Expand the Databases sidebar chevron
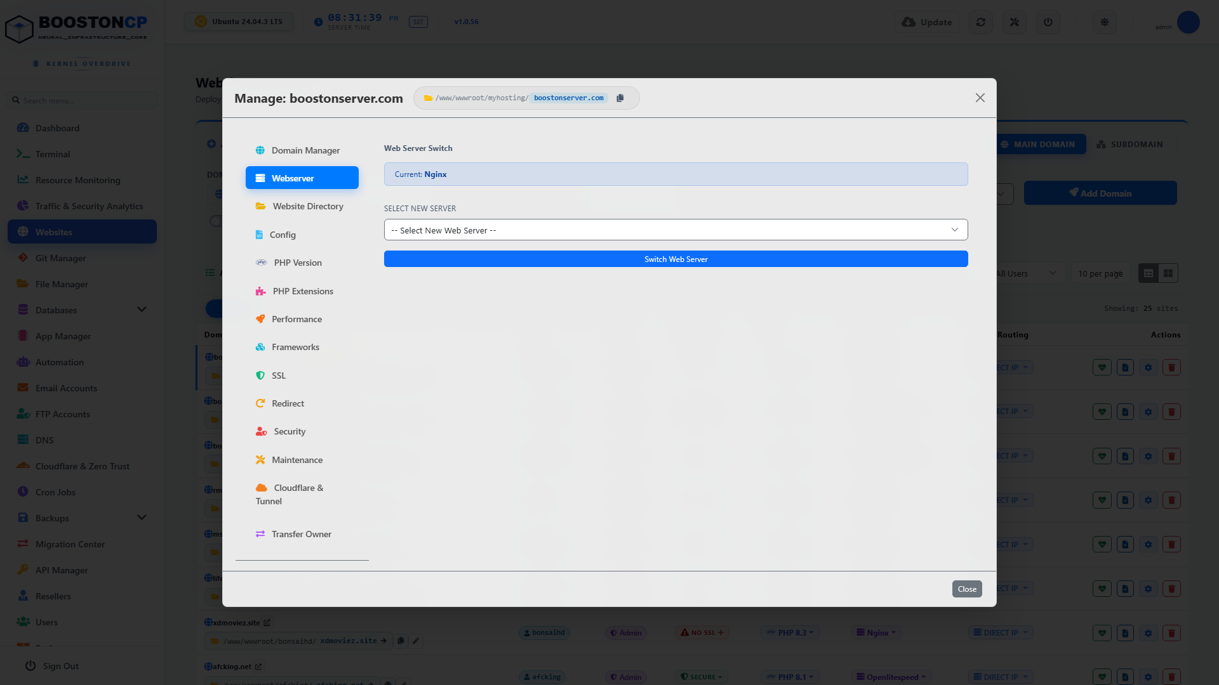1219x685 pixels. tap(142, 310)
